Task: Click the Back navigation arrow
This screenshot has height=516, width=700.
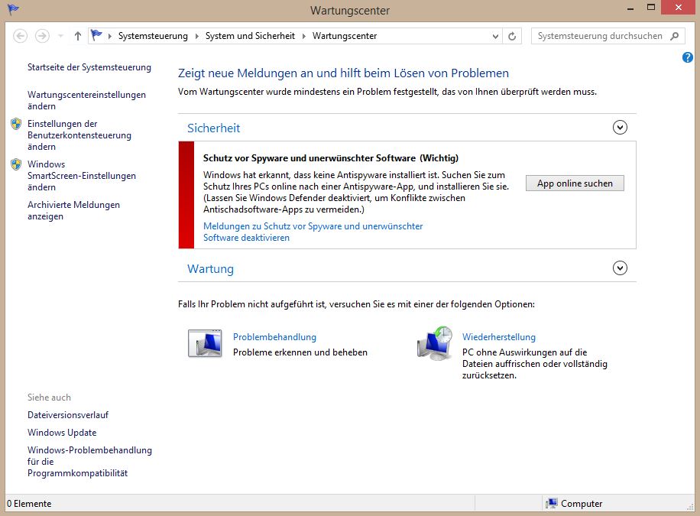Action: click(20, 36)
